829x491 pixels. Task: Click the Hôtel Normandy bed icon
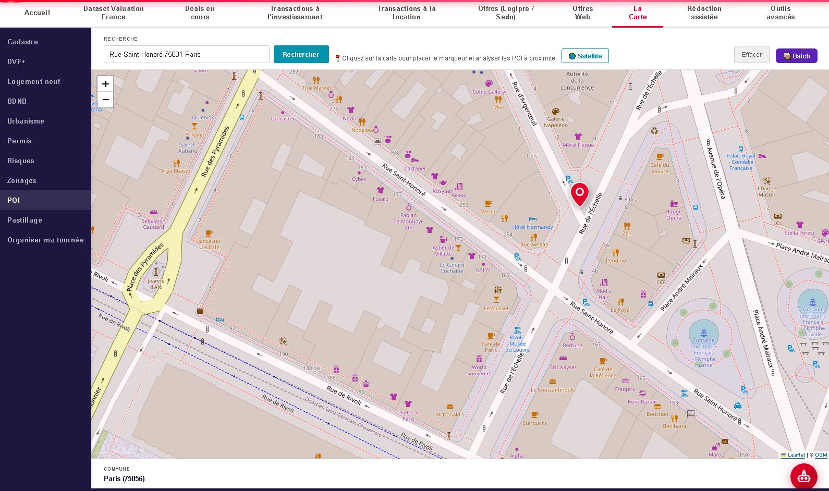coord(532,219)
